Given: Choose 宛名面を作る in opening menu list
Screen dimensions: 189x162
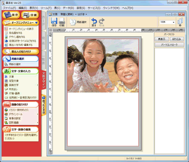Looking at the screenshot, I should pos(13,33).
